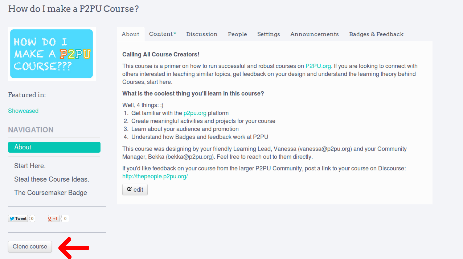The width and height of the screenshot is (463, 259).
Task: Open the People tab
Action: coord(237,34)
